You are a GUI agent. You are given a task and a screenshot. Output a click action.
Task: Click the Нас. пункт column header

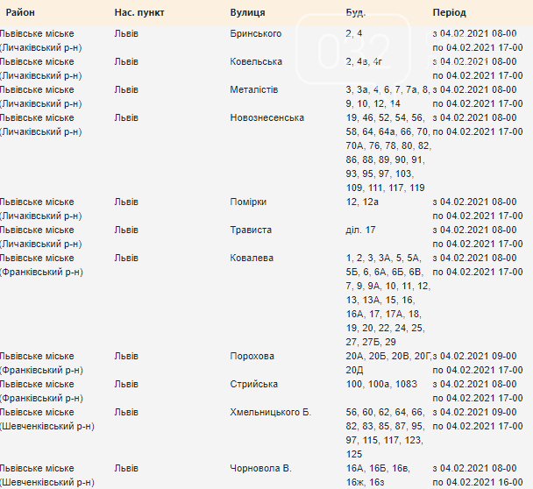139,12
